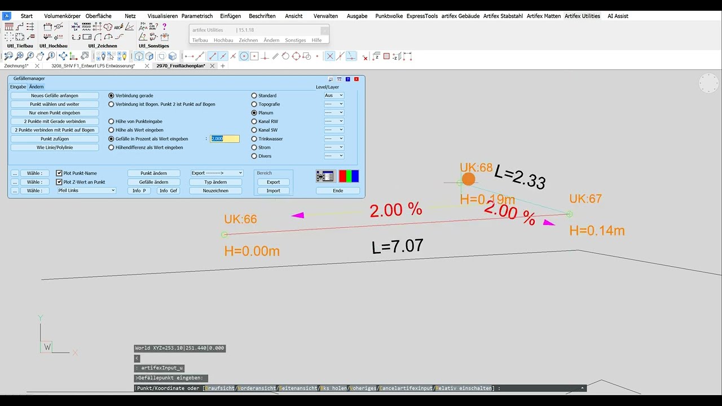
Task: Switch to the 'Ändern' tab in Gefällemanager
Action: 36,87
